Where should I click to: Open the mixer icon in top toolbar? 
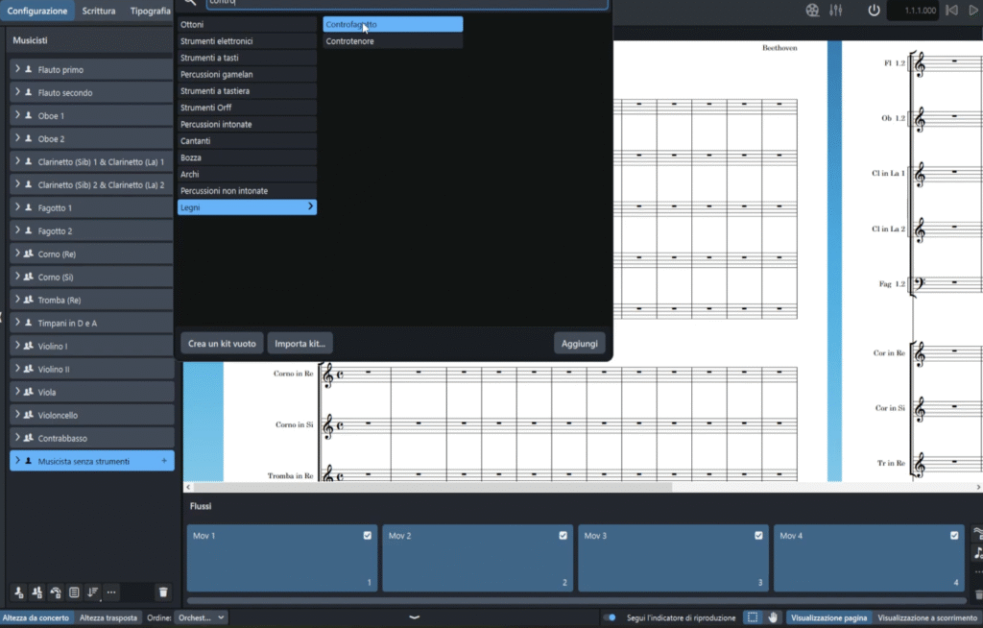[x=835, y=11]
